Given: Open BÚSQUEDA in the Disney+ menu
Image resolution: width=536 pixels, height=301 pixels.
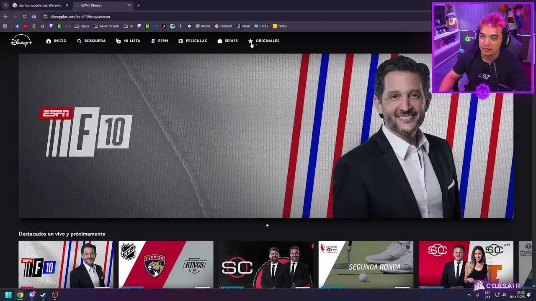Looking at the screenshot, I should [x=91, y=41].
